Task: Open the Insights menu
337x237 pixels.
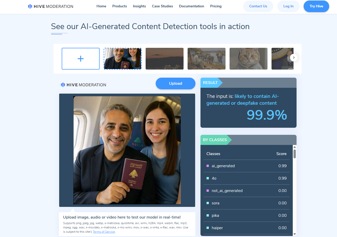Action: coord(139,6)
